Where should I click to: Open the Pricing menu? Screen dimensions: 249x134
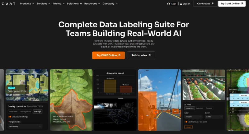59,4
